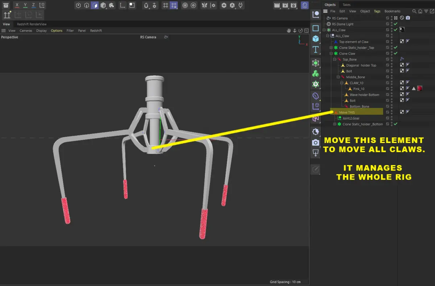
Task: Lock the Z axis in top toolbar
Action: [33, 5]
